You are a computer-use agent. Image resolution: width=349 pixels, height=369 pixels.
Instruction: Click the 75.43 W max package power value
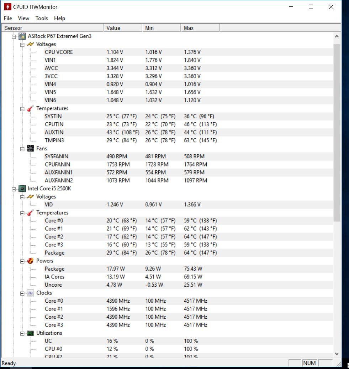pyautogui.click(x=193, y=269)
